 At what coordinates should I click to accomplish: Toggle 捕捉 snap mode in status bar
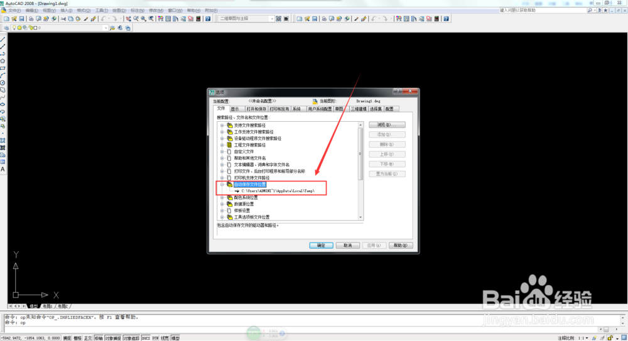click(67, 338)
